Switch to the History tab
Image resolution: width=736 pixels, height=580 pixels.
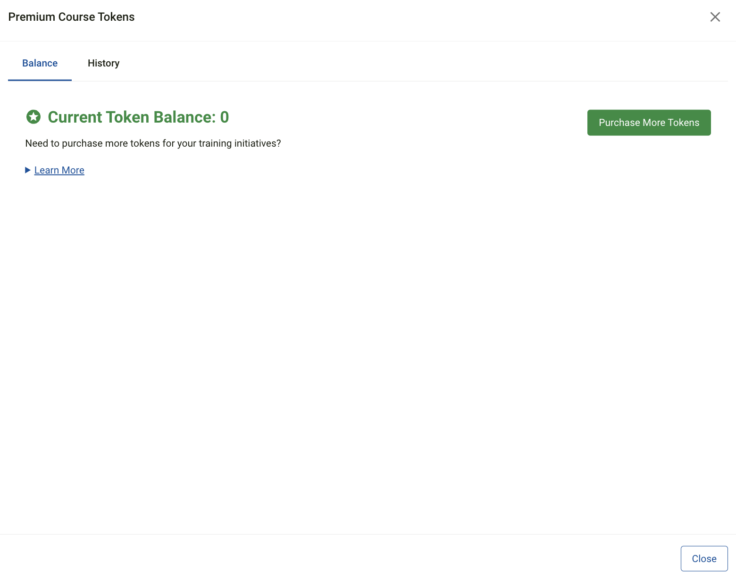coord(103,63)
